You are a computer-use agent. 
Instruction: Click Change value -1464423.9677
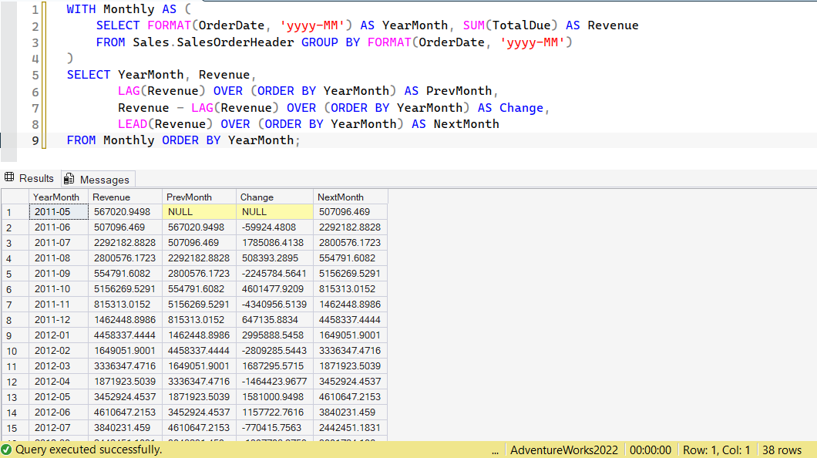click(275, 382)
